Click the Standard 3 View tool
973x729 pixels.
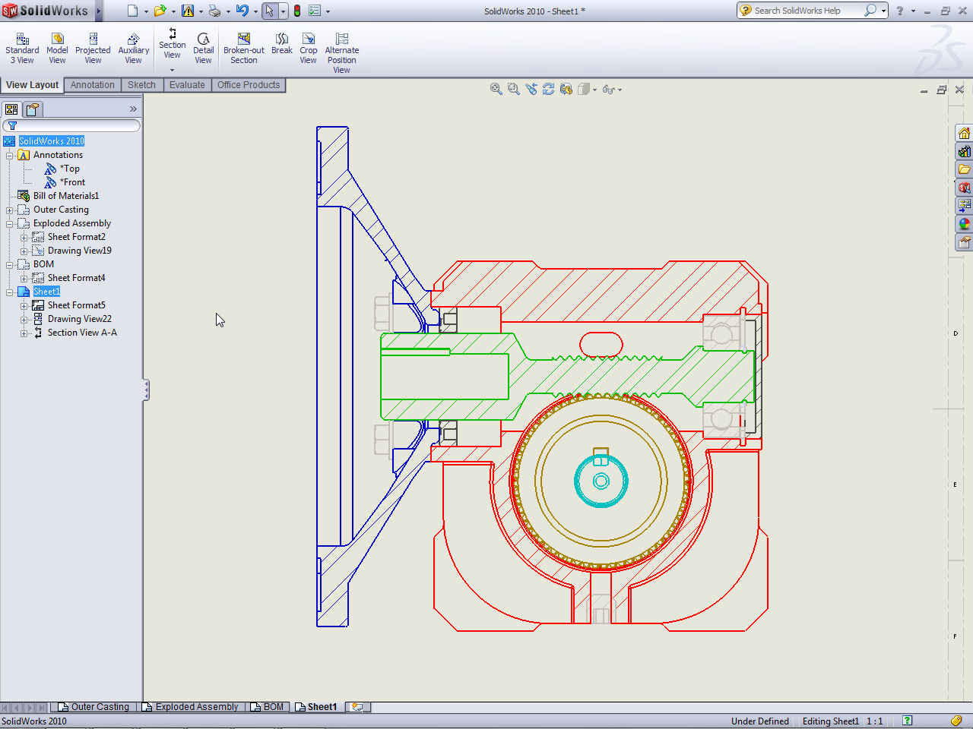click(x=22, y=49)
